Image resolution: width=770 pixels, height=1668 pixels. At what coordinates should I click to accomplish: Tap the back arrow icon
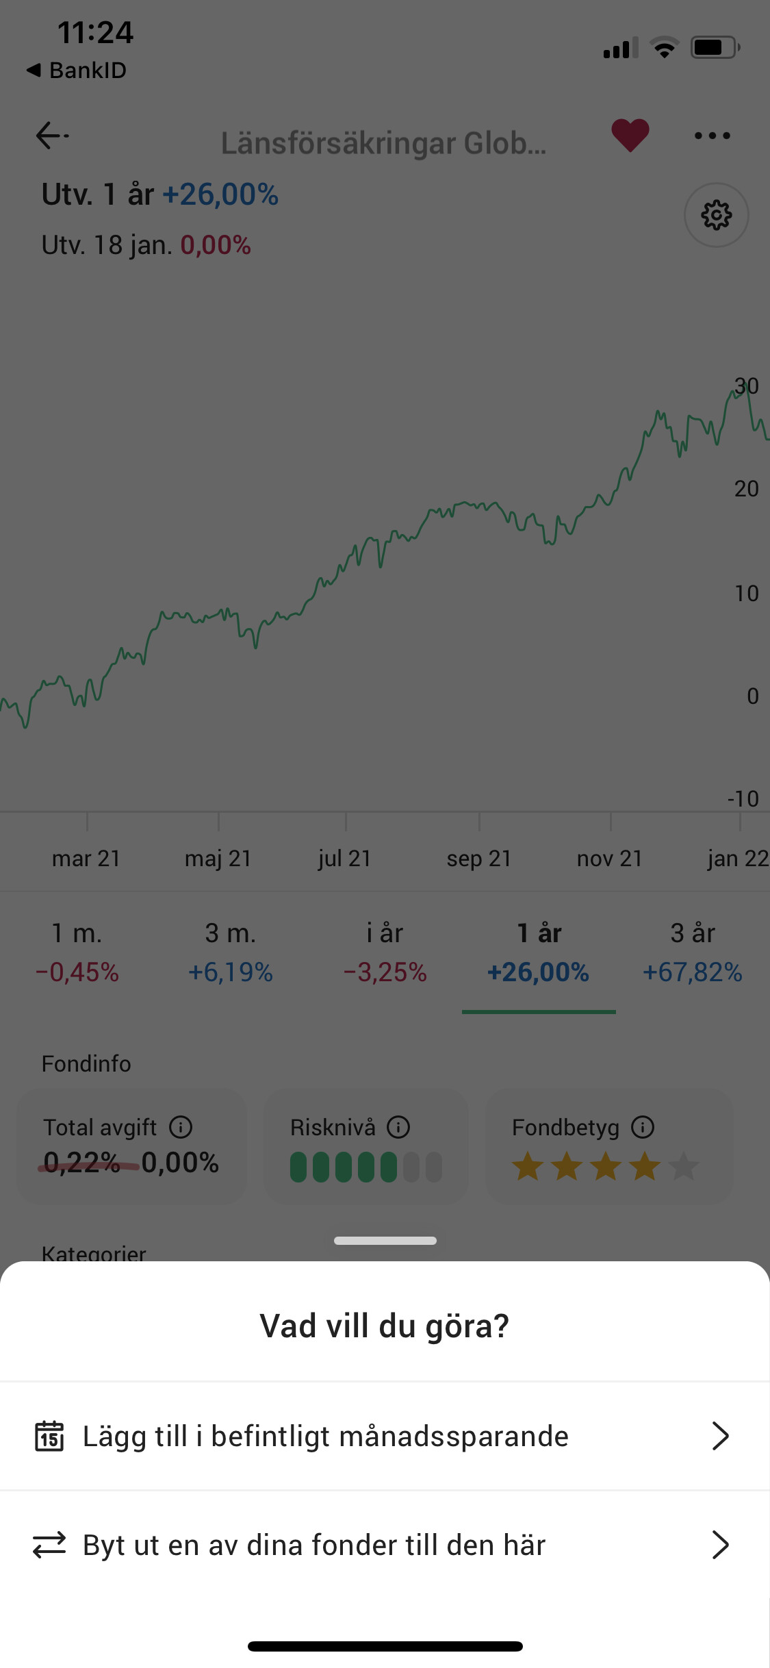coord(52,136)
